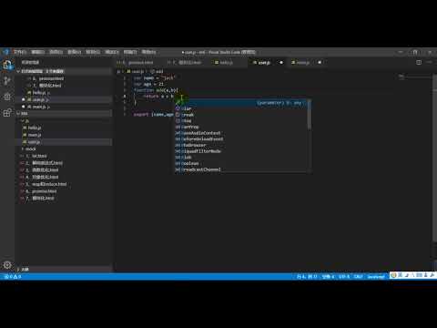This screenshot has width=437, height=328.
Task: Choose BarProp from suggestion list
Action: coord(241,127)
